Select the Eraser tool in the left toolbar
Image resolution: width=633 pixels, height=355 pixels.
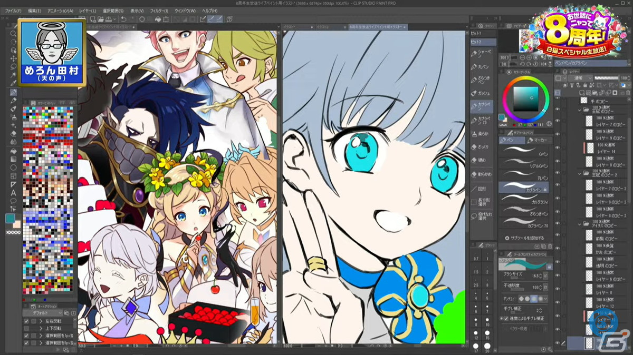click(14, 133)
